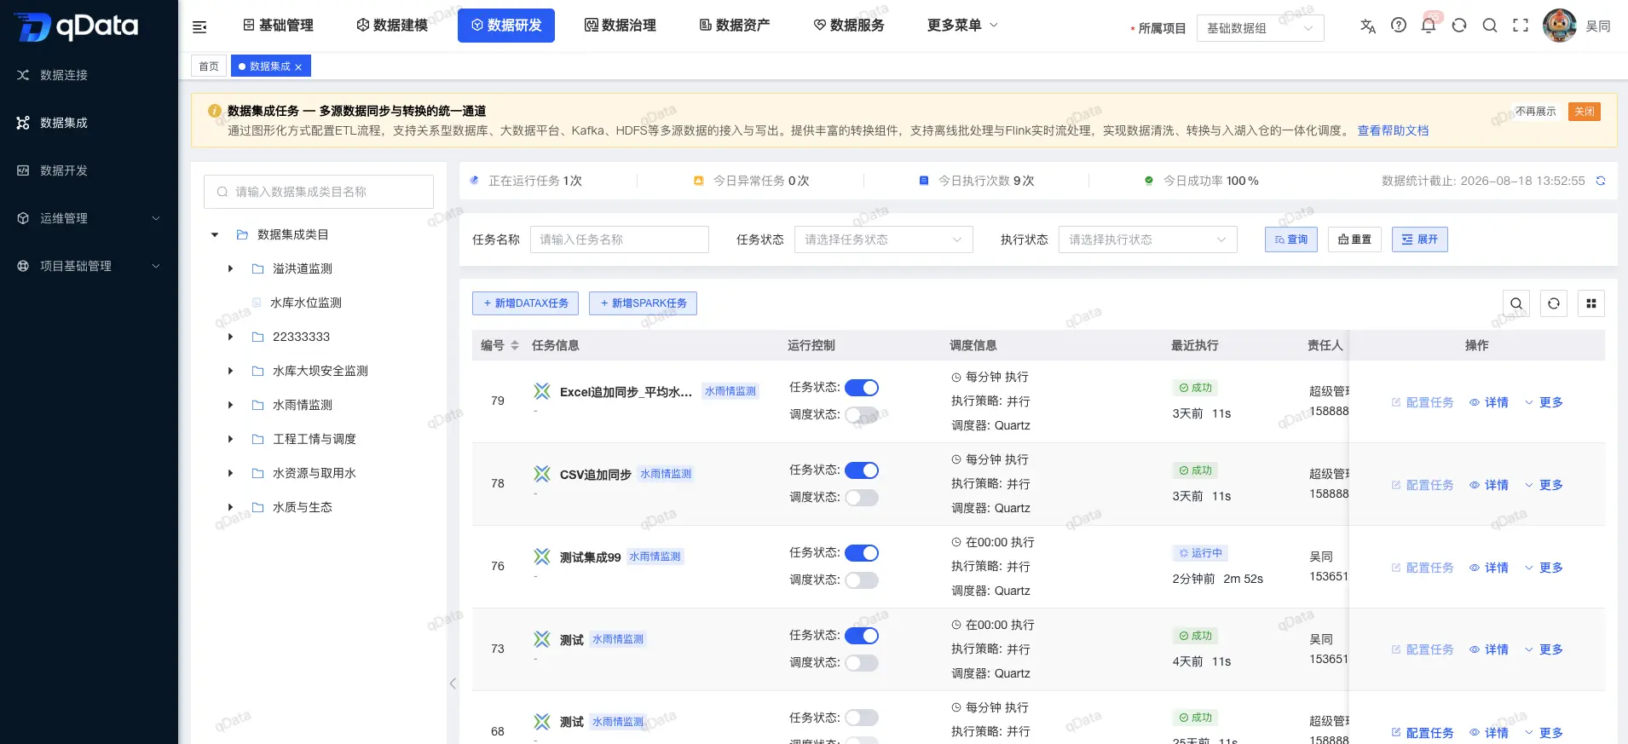
Task: Open the 数据建模 top menu
Action: click(x=392, y=26)
